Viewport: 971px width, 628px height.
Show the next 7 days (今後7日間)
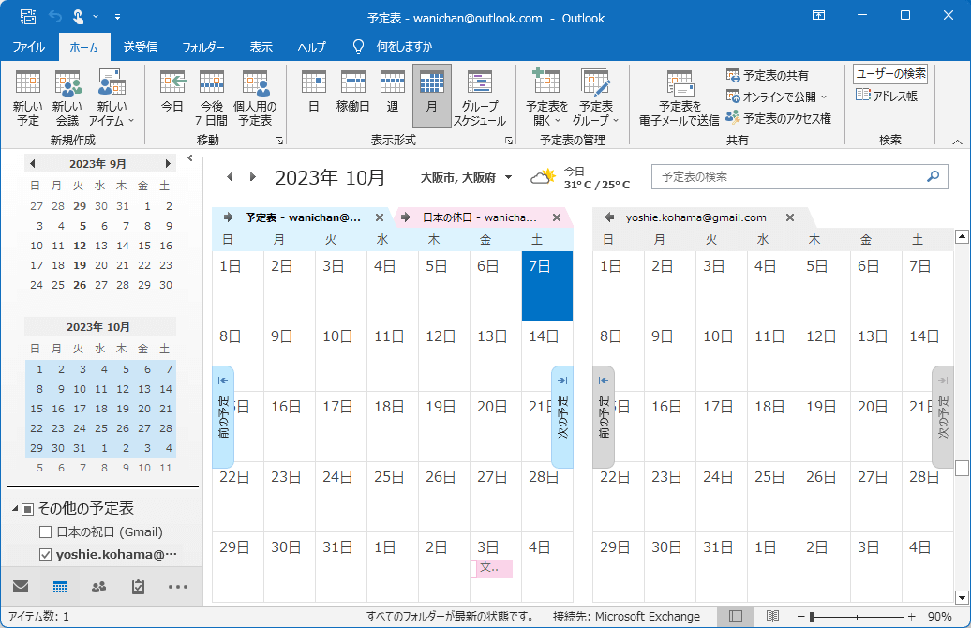[x=211, y=97]
